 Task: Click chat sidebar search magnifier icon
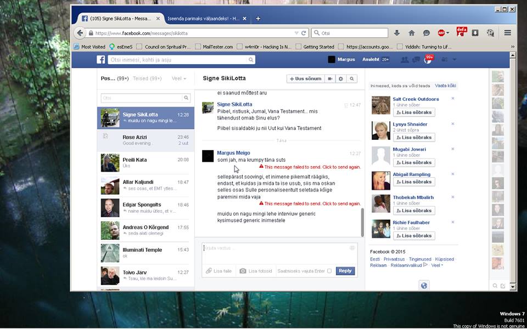[495, 286]
